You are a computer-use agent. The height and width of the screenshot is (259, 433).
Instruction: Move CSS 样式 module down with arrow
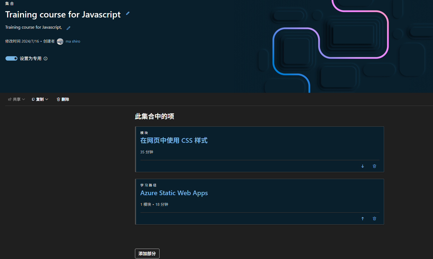point(363,166)
